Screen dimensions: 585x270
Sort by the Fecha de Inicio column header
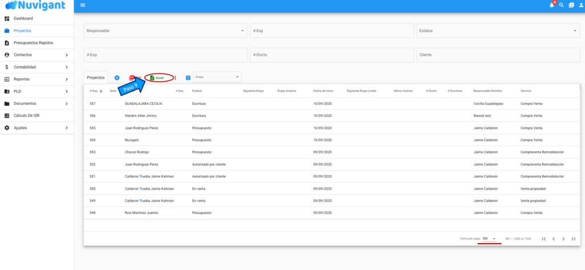[x=323, y=91]
